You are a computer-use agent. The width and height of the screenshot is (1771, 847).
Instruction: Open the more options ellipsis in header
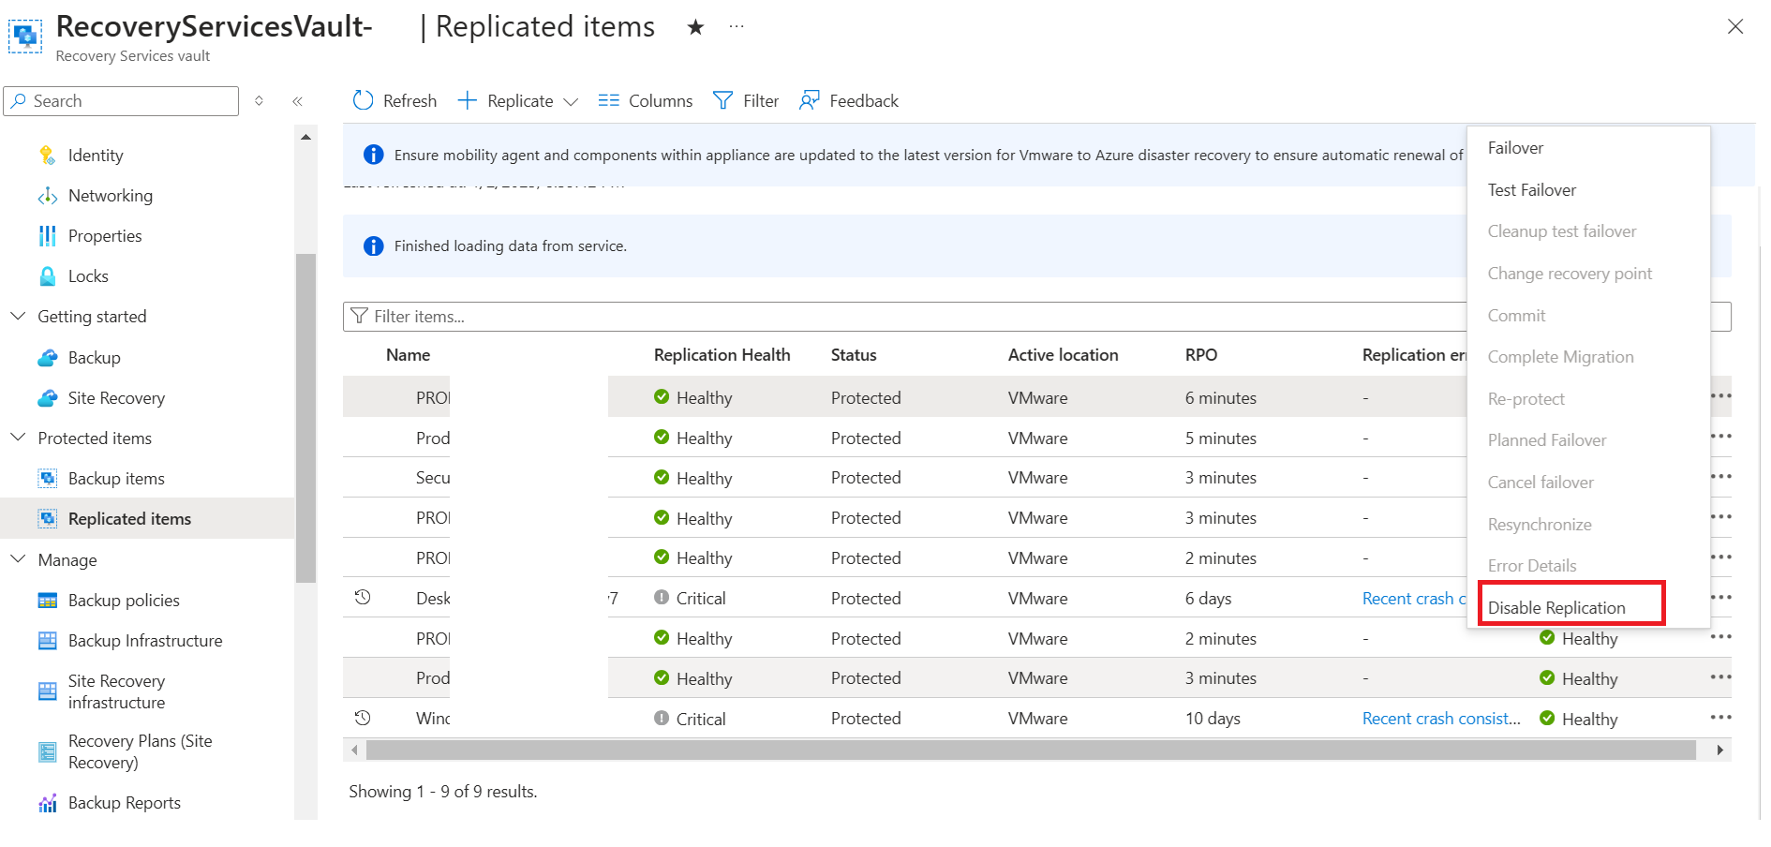(x=737, y=26)
